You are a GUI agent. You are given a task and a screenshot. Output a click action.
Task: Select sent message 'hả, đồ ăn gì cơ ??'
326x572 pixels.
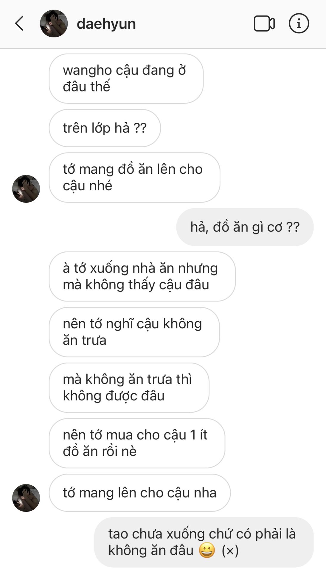pos(245,227)
